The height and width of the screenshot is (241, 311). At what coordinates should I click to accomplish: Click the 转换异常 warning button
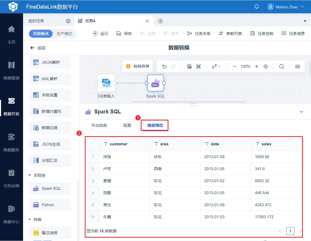(x=138, y=66)
